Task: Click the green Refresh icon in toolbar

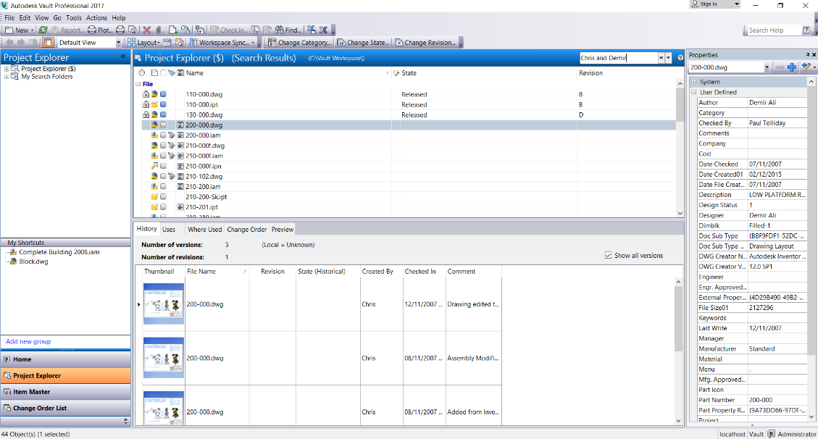Action: pyautogui.click(x=43, y=30)
